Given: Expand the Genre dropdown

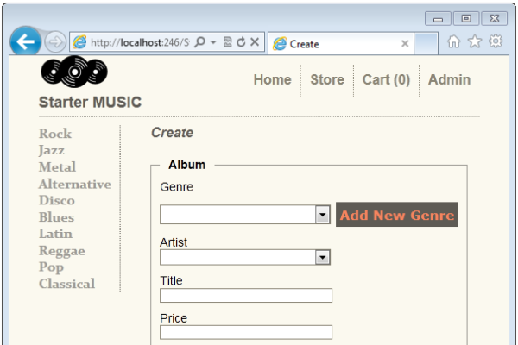Looking at the screenshot, I should (x=323, y=215).
